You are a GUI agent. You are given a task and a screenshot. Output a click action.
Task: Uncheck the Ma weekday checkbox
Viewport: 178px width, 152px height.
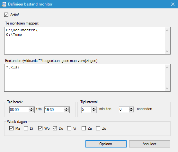pos(11,128)
